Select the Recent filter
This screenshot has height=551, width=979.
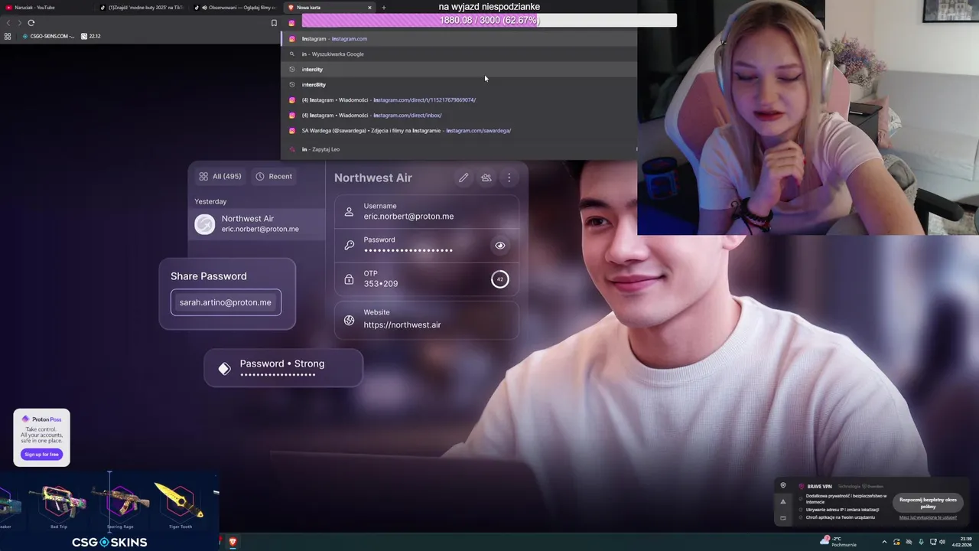click(274, 176)
